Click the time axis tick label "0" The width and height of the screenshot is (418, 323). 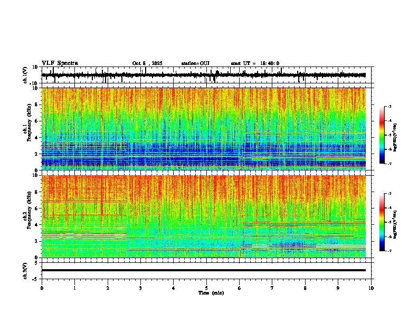click(42, 288)
